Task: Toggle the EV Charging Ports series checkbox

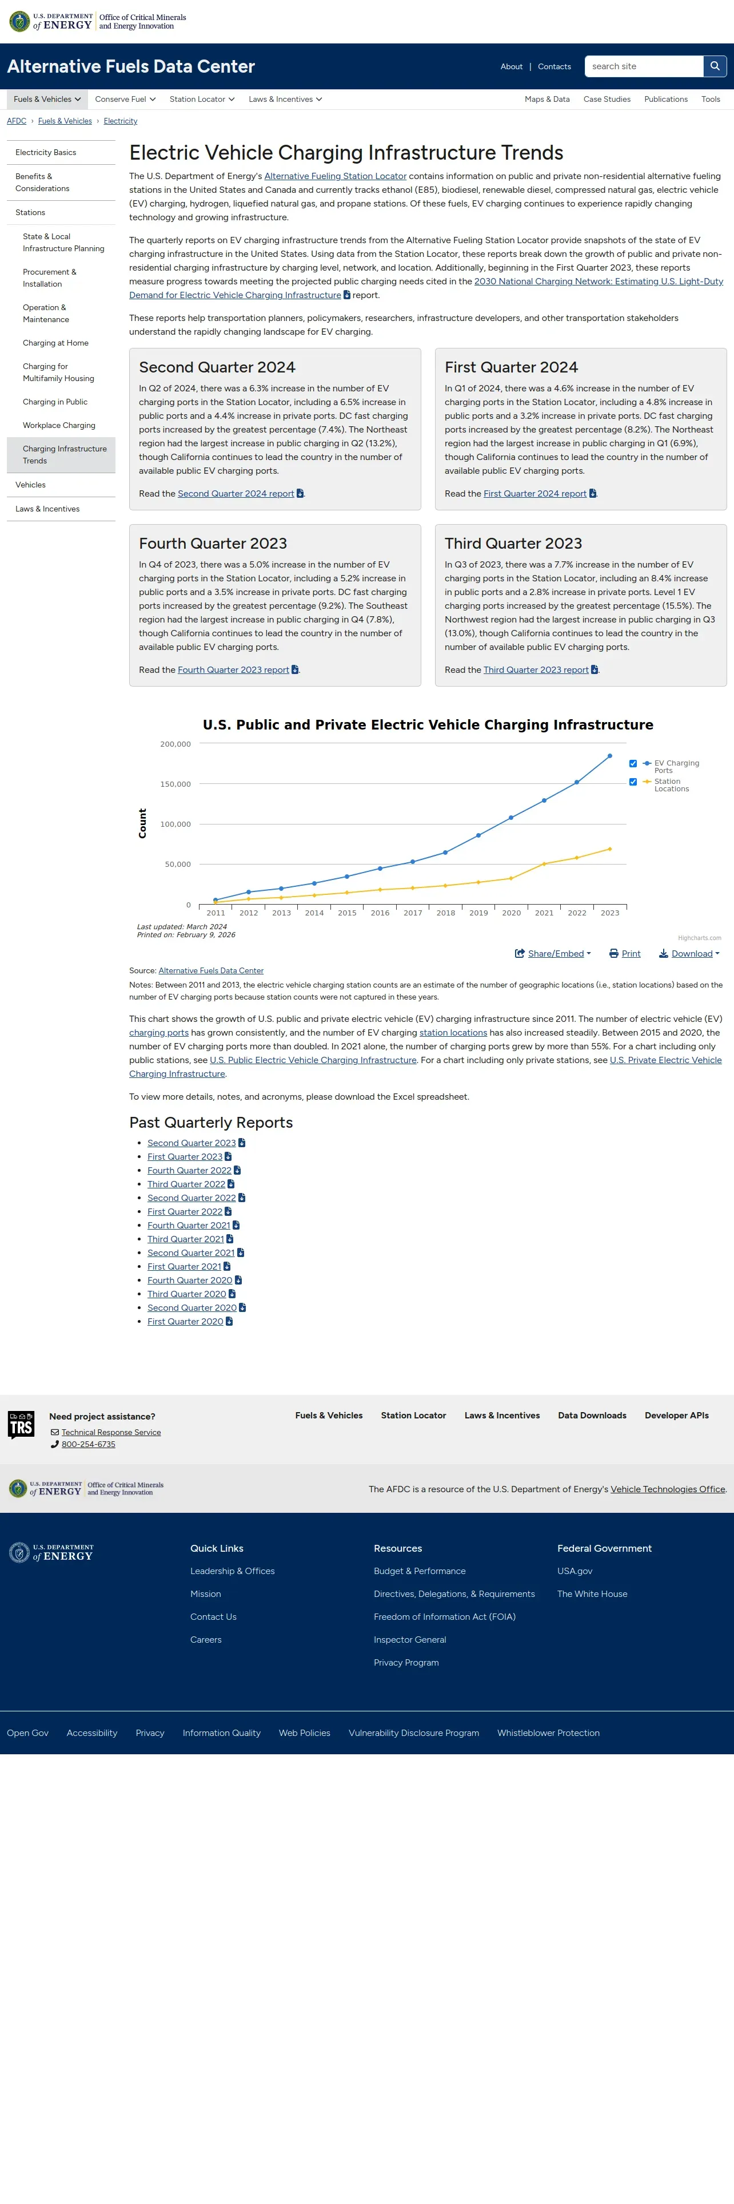Action: pyautogui.click(x=633, y=763)
